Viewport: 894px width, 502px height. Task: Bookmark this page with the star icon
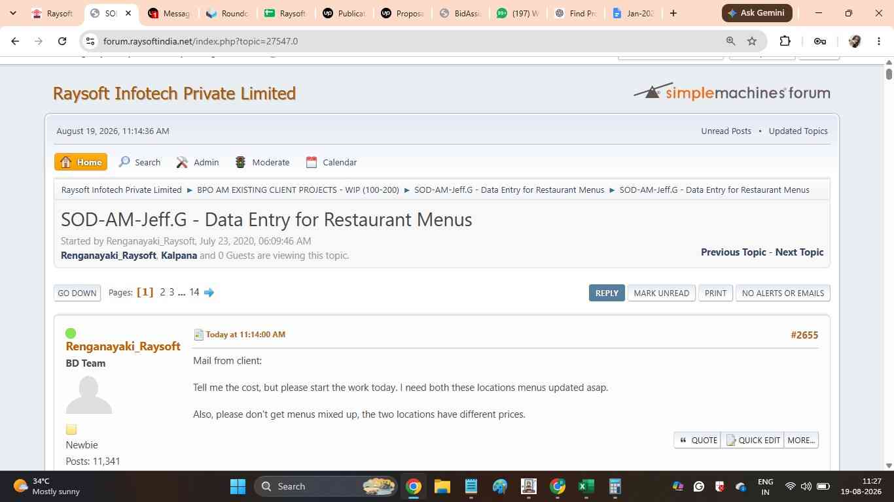click(x=752, y=41)
